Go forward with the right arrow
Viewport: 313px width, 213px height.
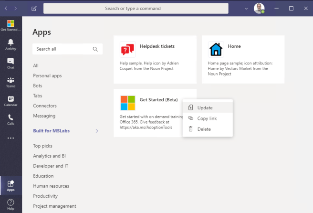pyautogui.click(x=16, y=8)
